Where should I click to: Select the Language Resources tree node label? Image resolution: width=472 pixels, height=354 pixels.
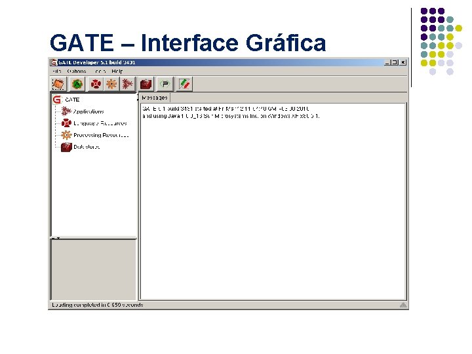(100, 123)
